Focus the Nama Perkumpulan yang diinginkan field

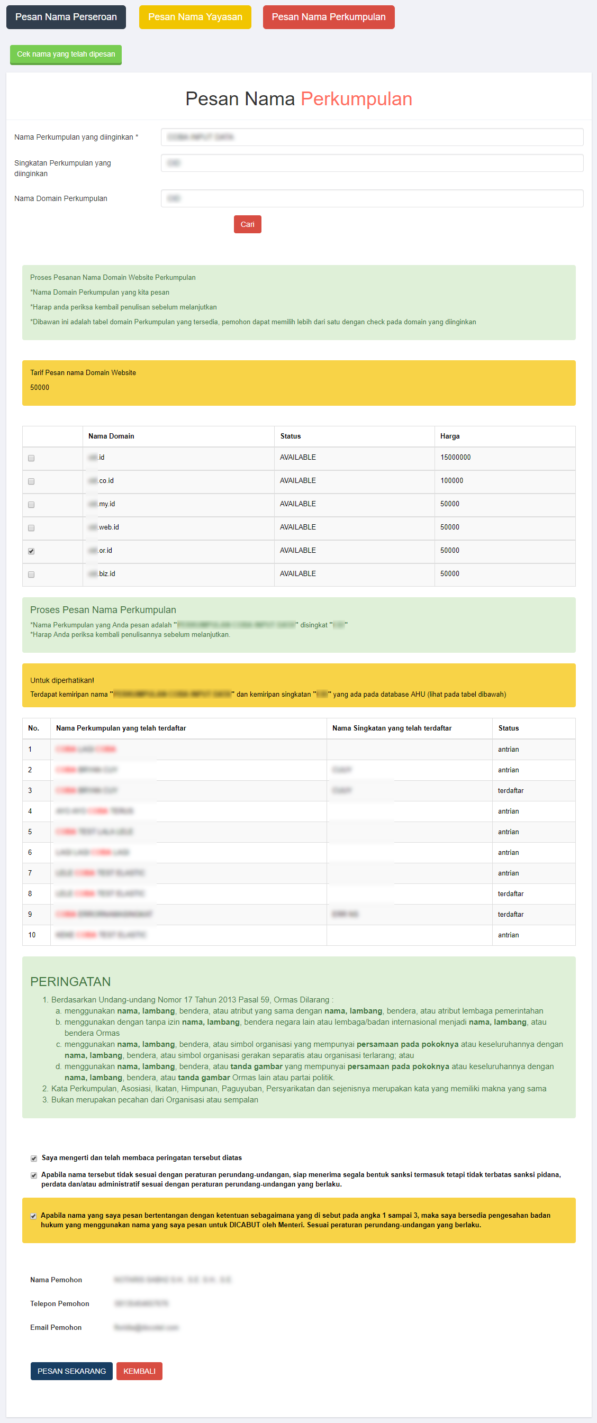pos(372,137)
